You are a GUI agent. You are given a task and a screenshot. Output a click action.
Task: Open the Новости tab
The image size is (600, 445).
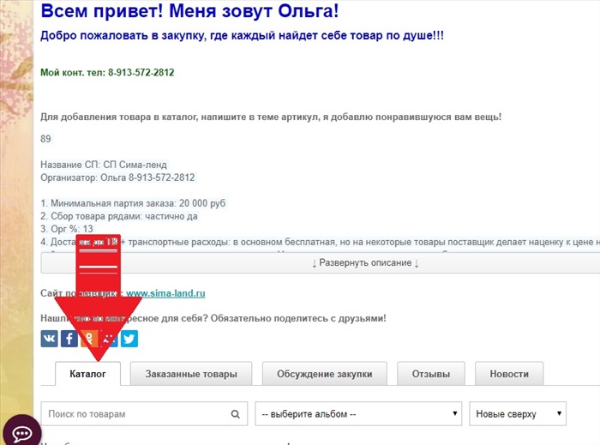point(509,374)
